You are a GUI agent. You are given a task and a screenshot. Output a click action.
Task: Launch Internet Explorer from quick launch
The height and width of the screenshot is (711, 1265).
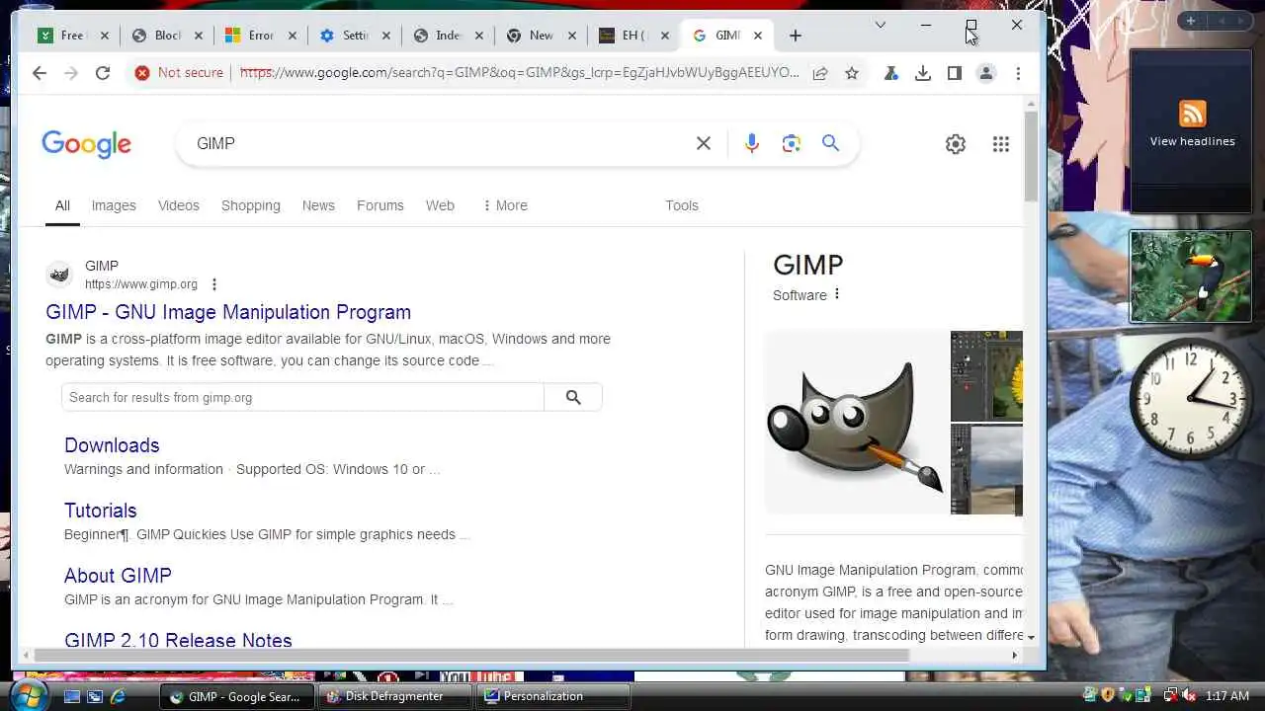click(x=118, y=696)
